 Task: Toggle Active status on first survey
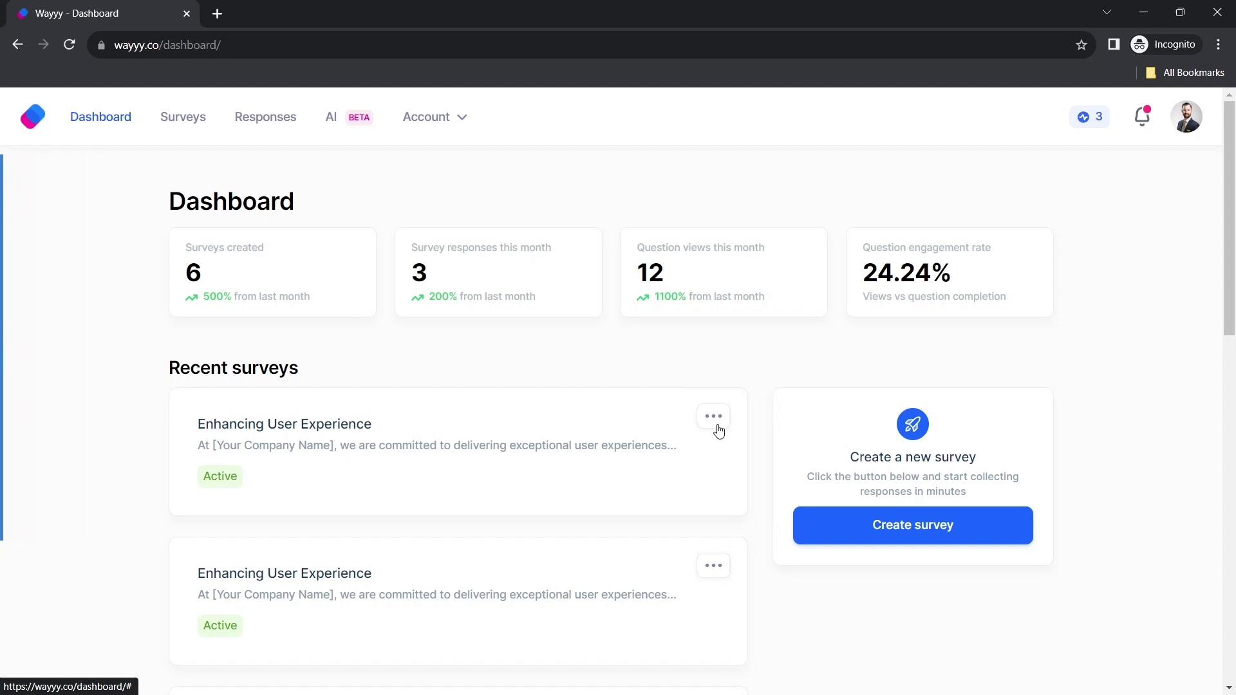(x=219, y=475)
